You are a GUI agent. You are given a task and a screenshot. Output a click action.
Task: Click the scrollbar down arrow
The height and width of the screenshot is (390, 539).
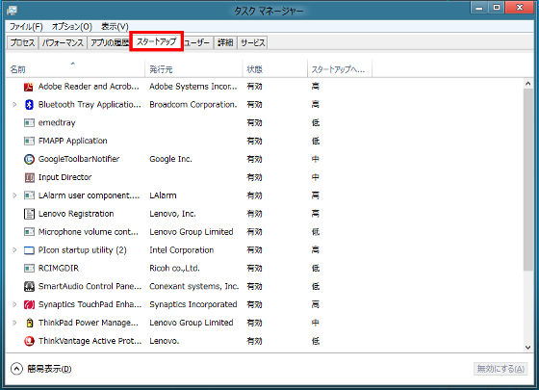pyautogui.click(x=528, y=348)
